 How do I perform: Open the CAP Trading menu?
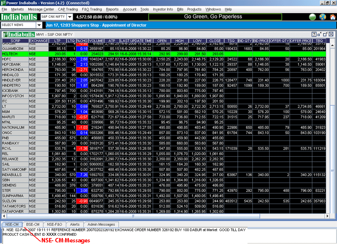click(x=68, y=9)
